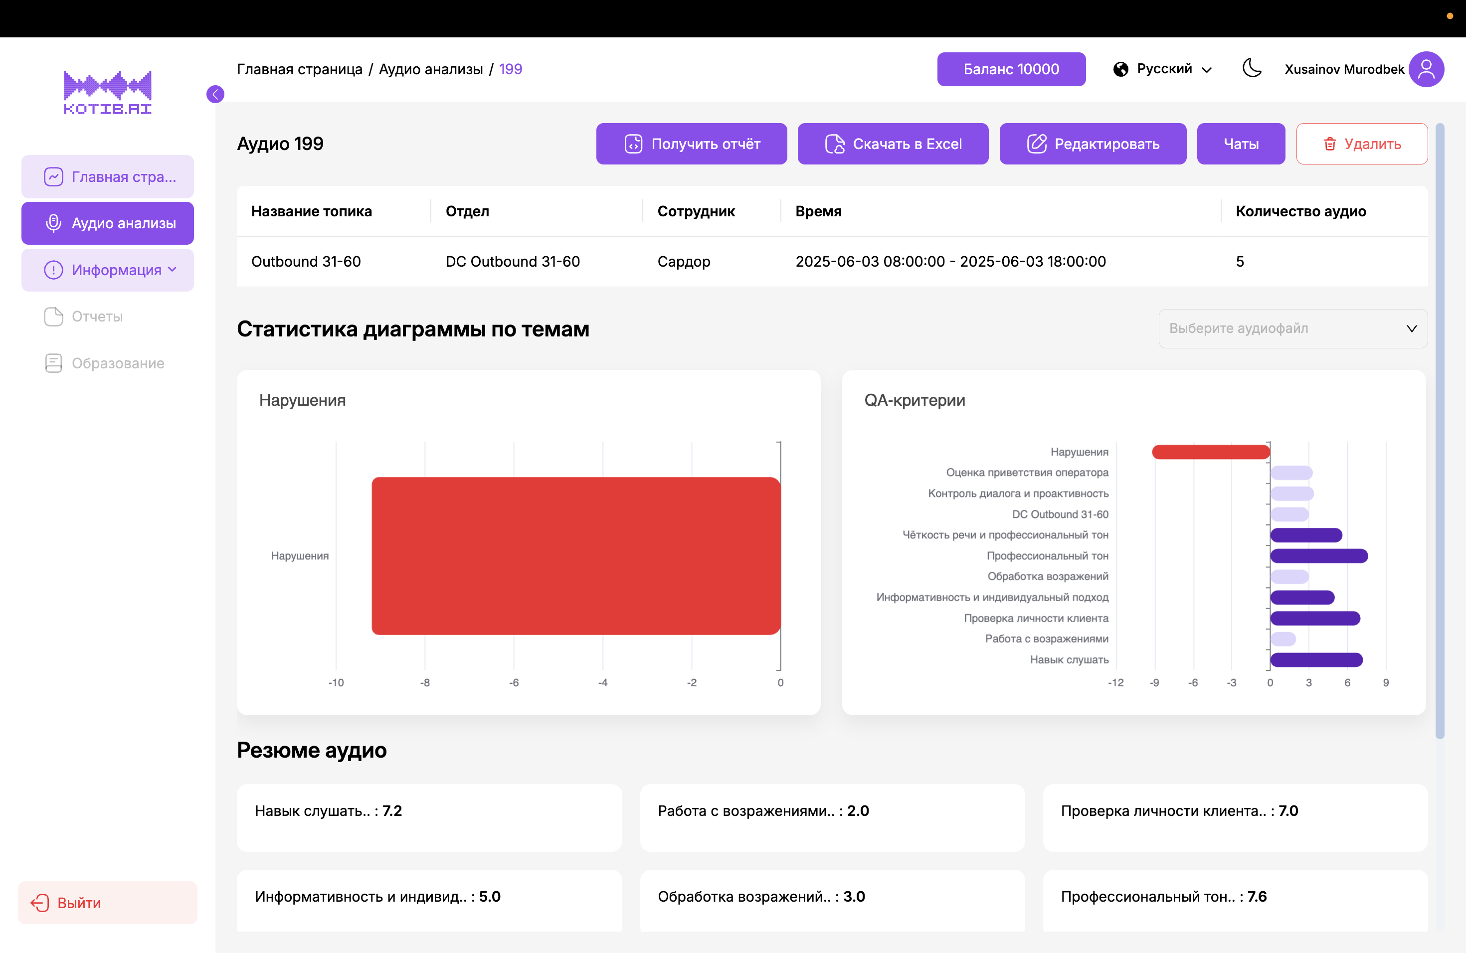Click the Аудио 199 heading
This screenshot has height=953, width=1466.
tap(280, 144)
